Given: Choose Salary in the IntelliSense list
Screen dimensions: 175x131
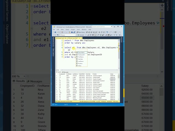Looking at the screenshot, I should coord(81,65).
